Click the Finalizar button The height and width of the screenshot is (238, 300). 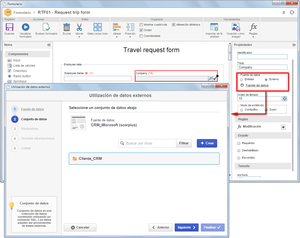pos(213,227)
